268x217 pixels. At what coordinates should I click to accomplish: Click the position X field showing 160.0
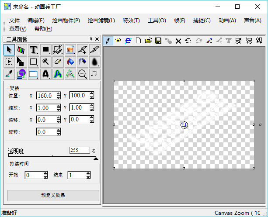46,96
